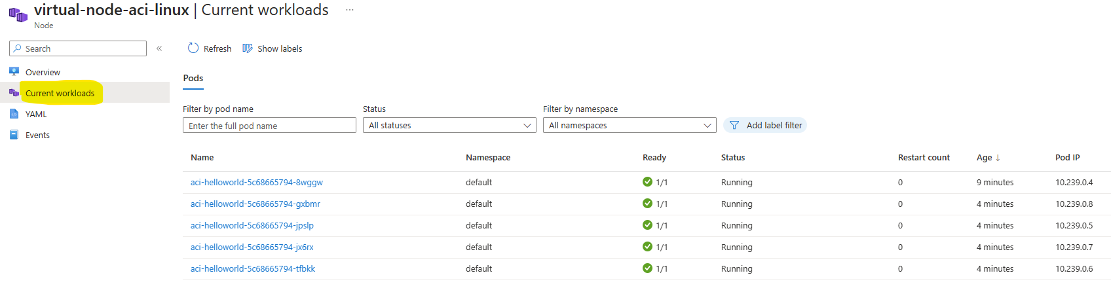This screenshot has height=290, width=1111.
Task: Open pod aci-helloworld-5c68665794-tfbkk
Action: click(x=253, y=269)
